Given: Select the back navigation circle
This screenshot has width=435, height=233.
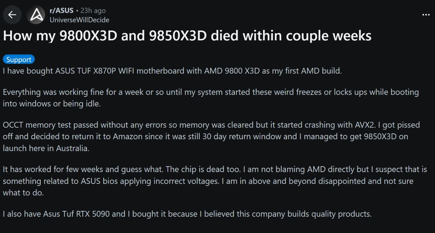Looking at the screenshot, I should (x=12, y=15).
